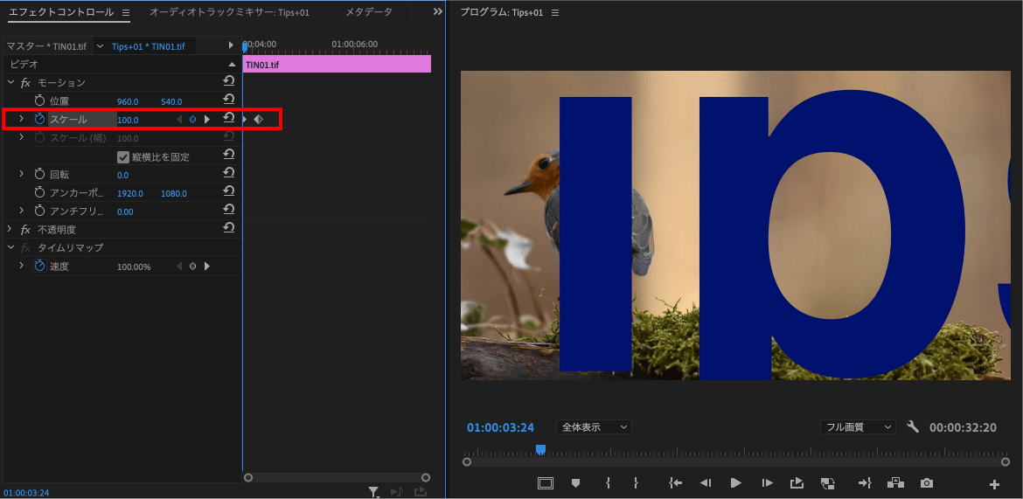Screen dimensions: 1023x499
Task: Collapse the タイムリマップ effect group
Action: tap(10, 247)
